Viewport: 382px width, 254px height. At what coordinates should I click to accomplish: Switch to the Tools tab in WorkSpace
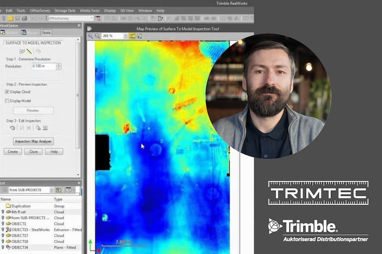46,32
